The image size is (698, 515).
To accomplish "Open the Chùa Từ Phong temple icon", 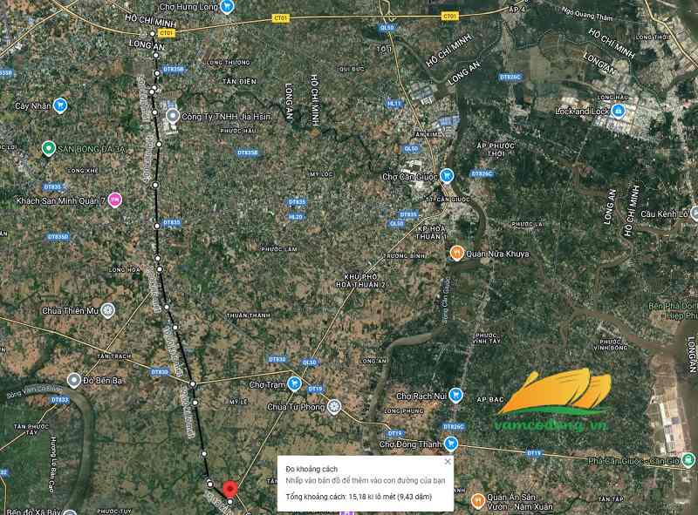I will [334, 407].
